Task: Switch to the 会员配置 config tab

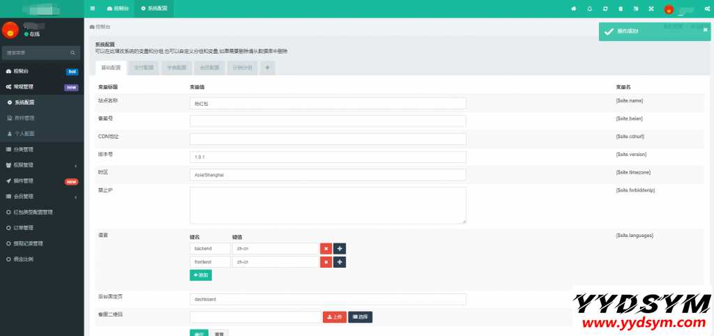Action: [210, 68]
